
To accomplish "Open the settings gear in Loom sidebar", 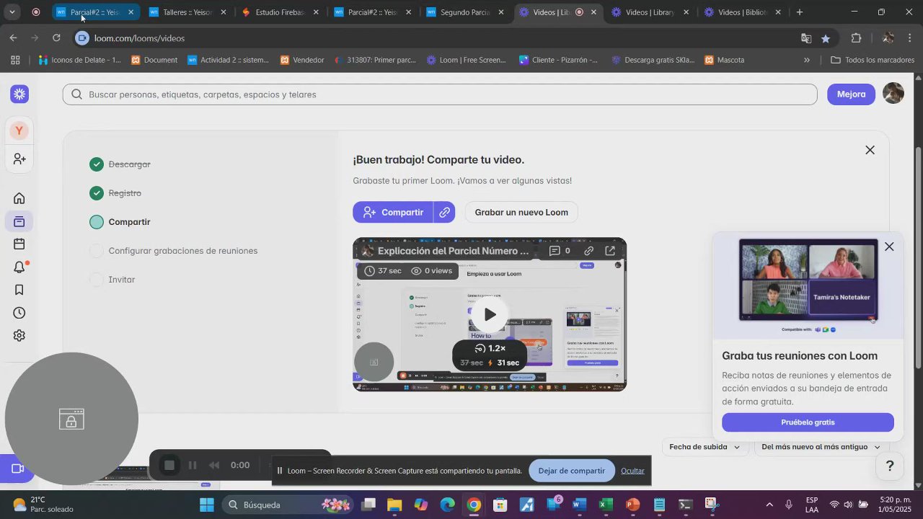I will point(19,336).
